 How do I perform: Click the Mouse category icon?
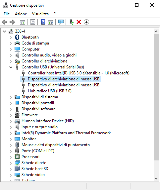17,145
